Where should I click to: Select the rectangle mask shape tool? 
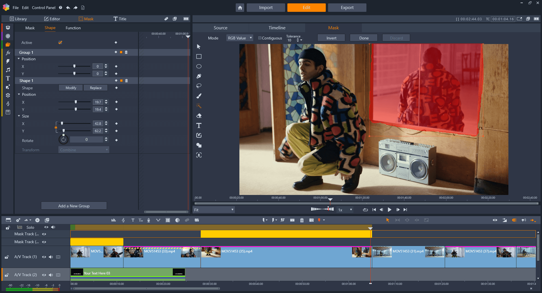point(199,57)
